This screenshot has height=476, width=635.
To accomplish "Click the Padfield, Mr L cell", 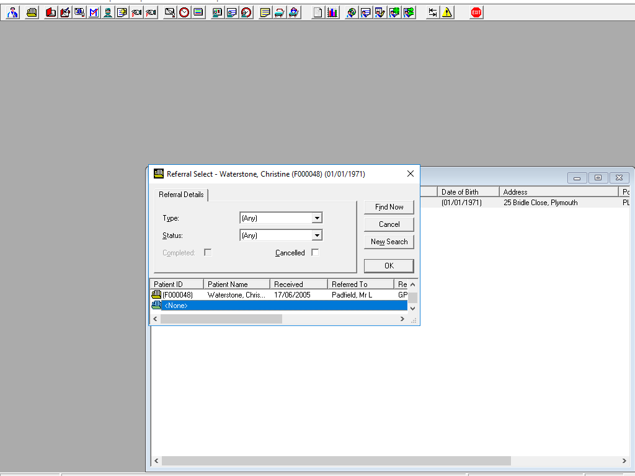I will tap(352, 295).
